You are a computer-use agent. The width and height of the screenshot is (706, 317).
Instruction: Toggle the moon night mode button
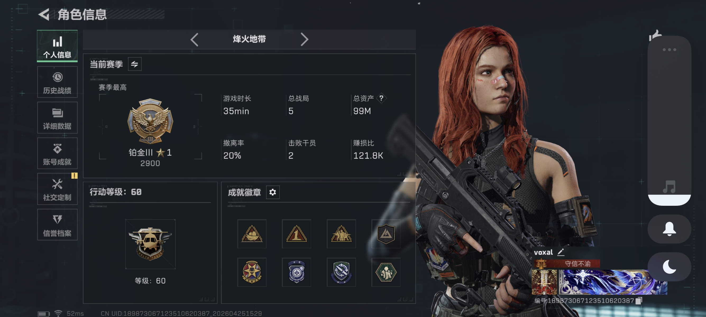pos(669,267)
